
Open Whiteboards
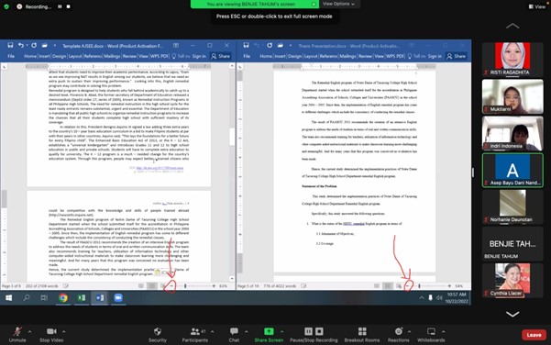click(x=431, y=335)
